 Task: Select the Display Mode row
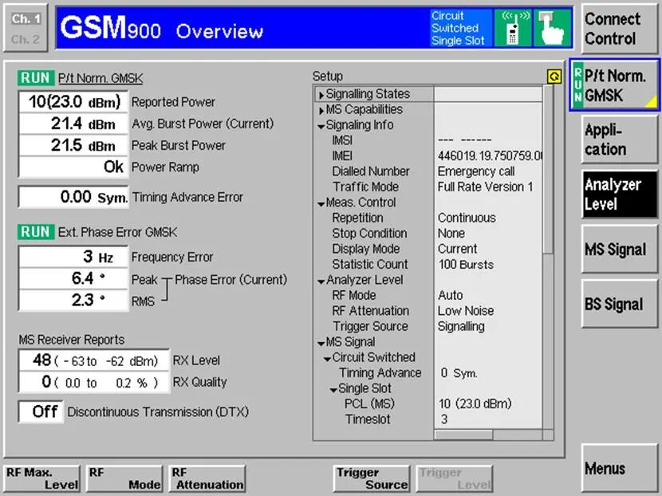[x=428, y=249]
